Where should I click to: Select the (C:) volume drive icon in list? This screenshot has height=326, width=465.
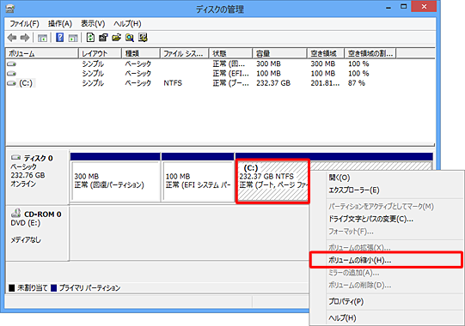click(x=11, y=83)
